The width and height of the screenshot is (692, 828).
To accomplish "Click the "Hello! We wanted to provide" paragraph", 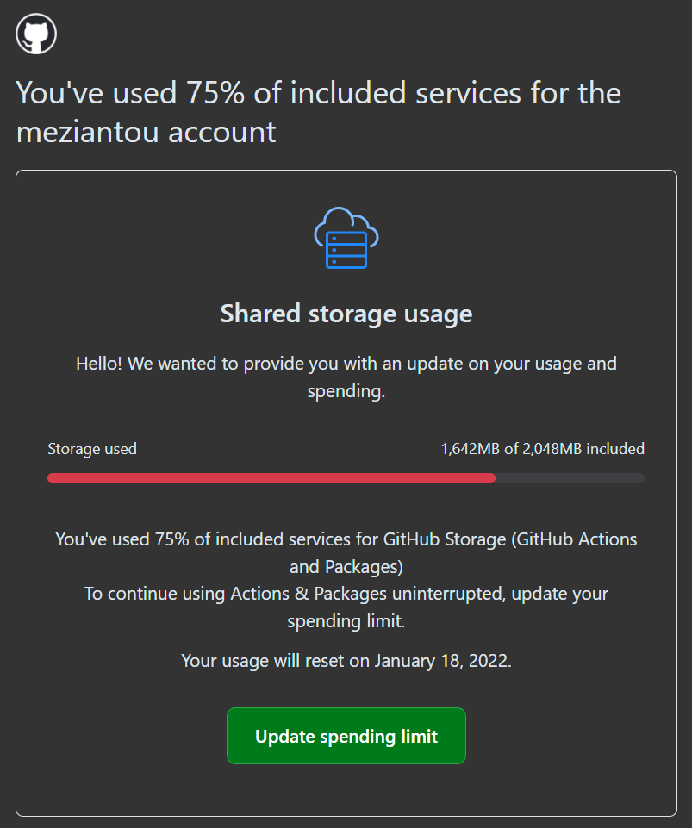I will pyautogui.click(x=346, y=364).
